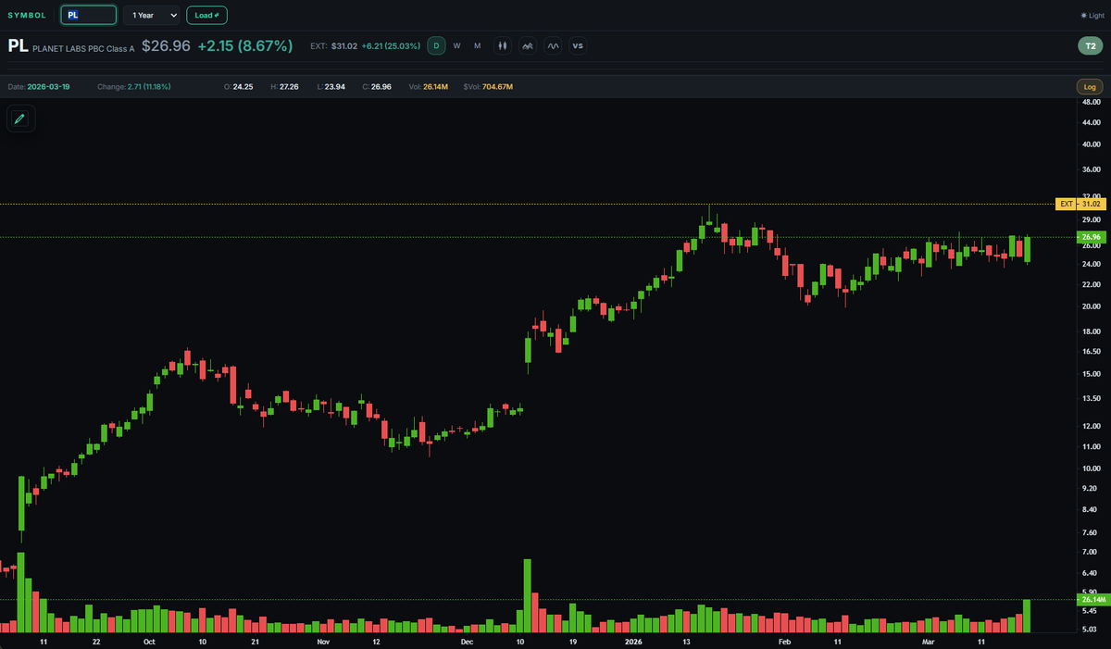The image size is (1111, 649).
Task: Click the $Vol 704.67M value
Action: 497,86
